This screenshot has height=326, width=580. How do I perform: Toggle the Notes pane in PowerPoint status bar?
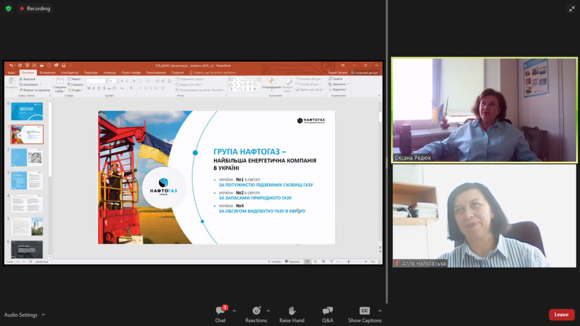tap(274, 261)
